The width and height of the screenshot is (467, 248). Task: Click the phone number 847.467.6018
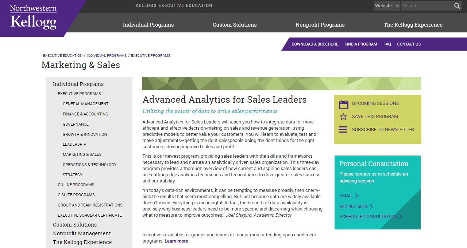(354, 206)
